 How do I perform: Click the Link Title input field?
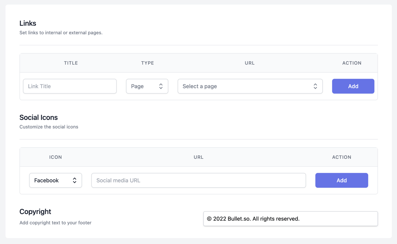coord(70,86)
